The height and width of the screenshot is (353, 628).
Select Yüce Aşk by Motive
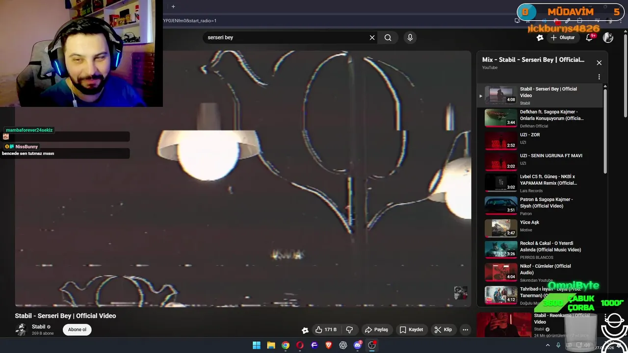pyautogui.click(x=540, y=228)
